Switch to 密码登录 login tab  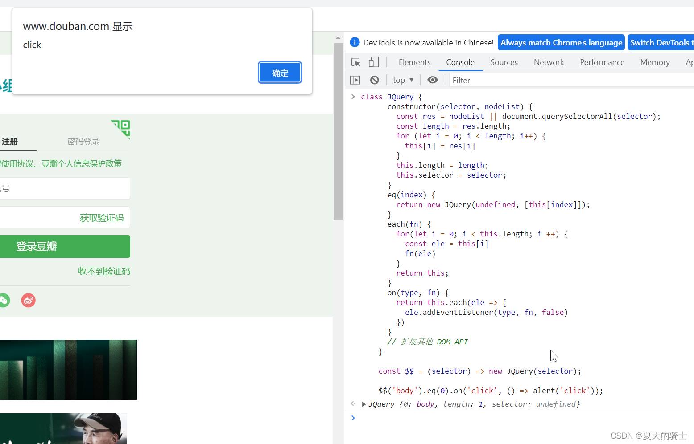pyautogui.click(x=83, y=142)
